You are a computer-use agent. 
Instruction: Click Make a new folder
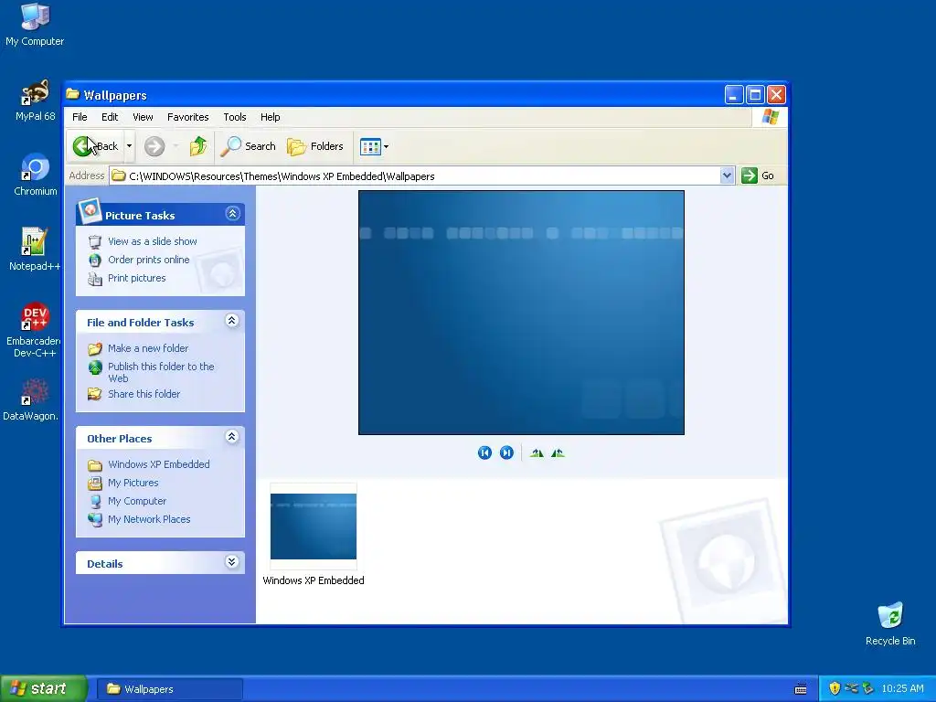(x=148, y=348)
